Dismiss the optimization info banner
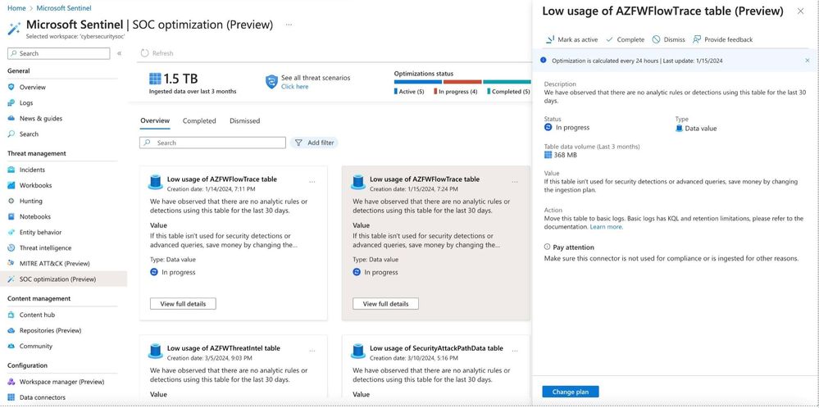Image resolution: width=819 pixels, height=408 pixels. pyautogui.click(x=807, y=61)
